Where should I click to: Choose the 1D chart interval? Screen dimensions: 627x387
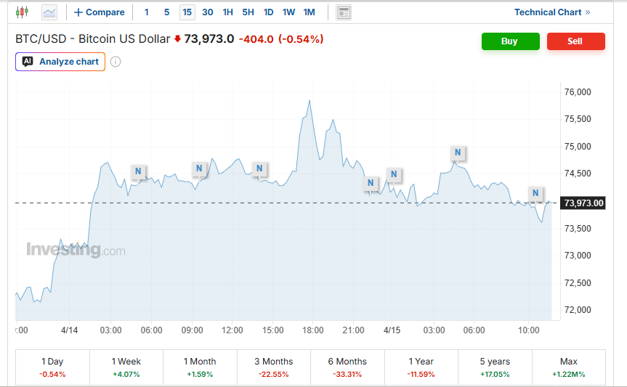pos(268,12)
